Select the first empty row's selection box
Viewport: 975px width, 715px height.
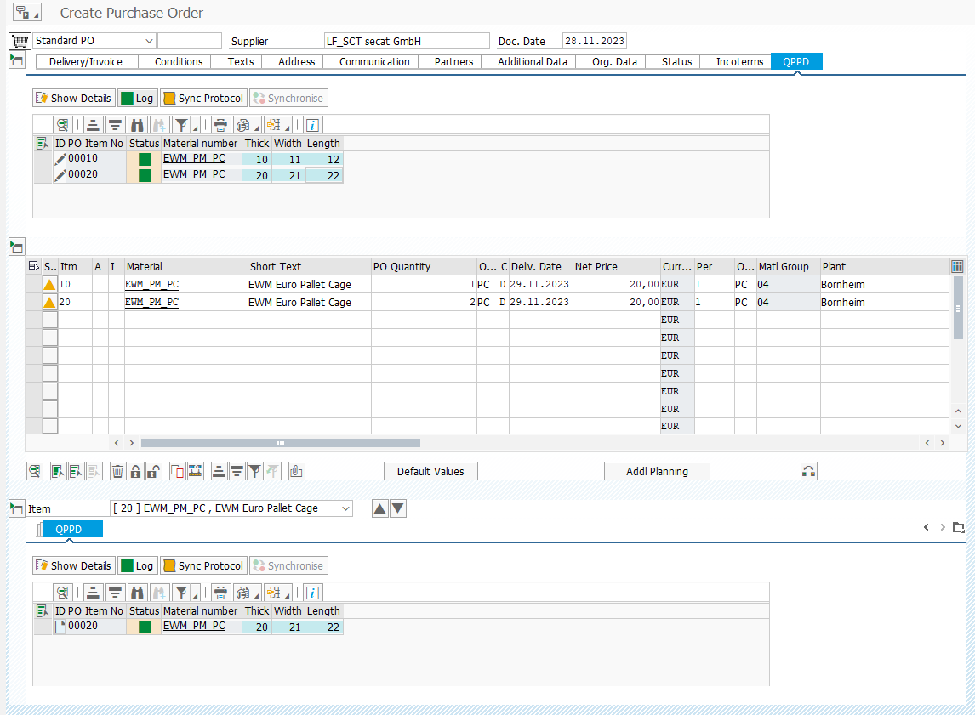point(50,320)
